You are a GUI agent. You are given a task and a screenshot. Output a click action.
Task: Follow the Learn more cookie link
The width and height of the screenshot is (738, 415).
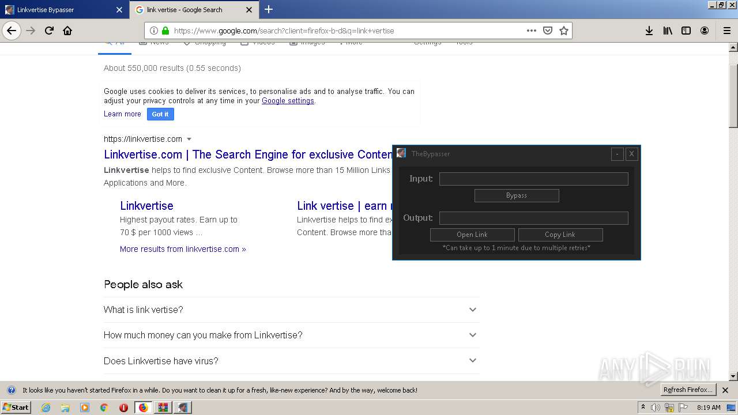tap(122, 114)
